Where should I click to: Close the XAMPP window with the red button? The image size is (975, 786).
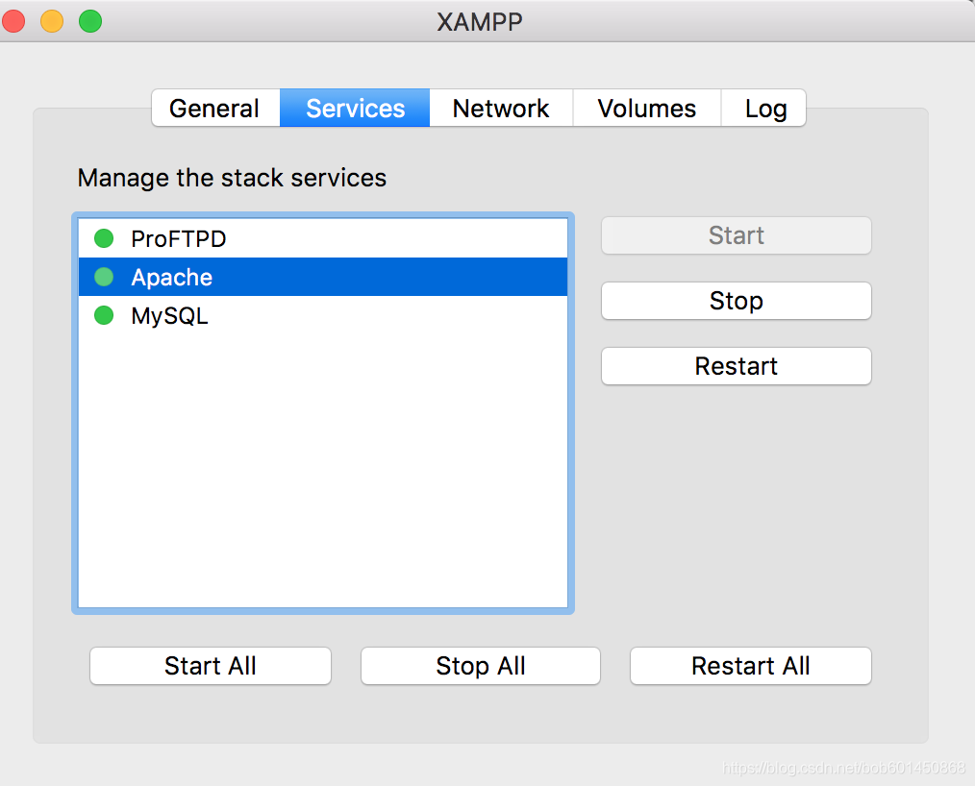[13, 21]
